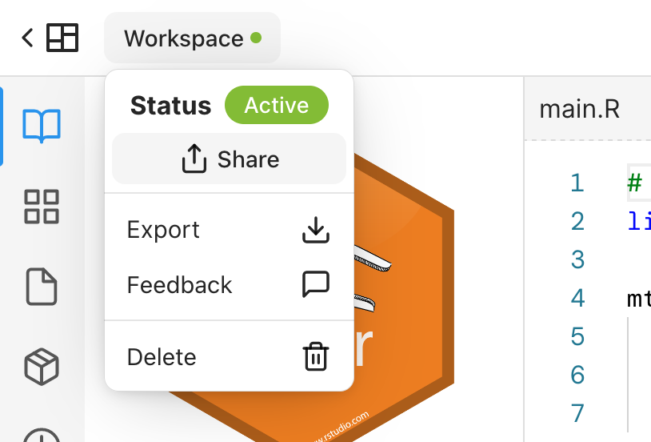The height and width of the screenshot is (442, 651).
Task: Click line number 4 in editor
Action: click(x=577, y=298)
